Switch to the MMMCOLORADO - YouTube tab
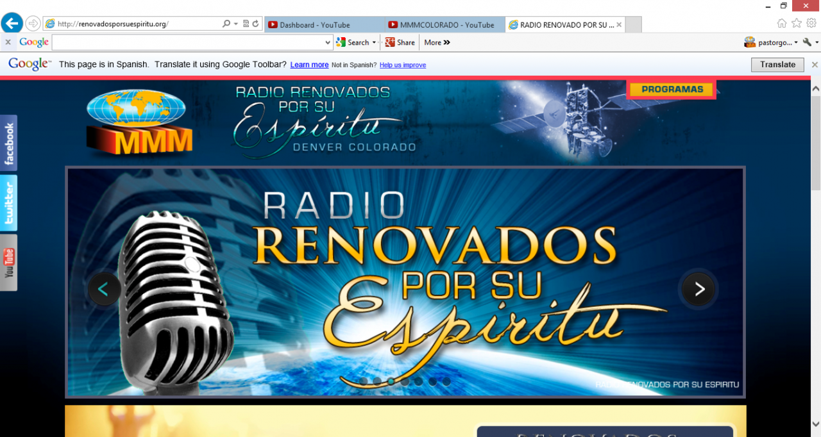 (444, 24)
